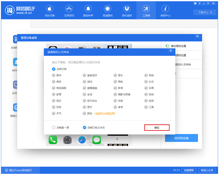Deselect the 财务 category
The height and width of the screenshot is (176, 219).
(54, 107)
